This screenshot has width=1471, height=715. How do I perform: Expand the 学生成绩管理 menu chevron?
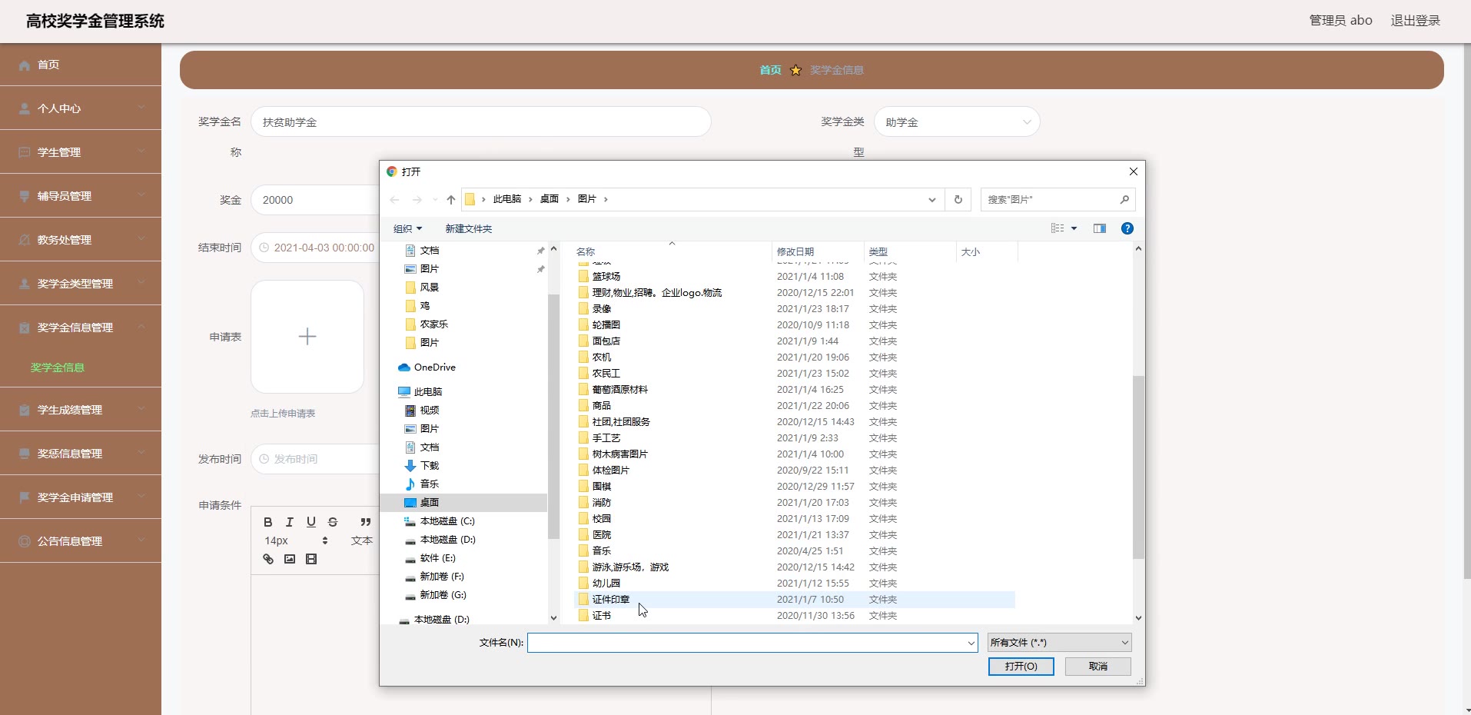point(141,409)
